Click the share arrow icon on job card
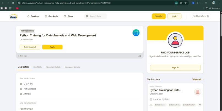This screenshot has width=222, height=111. [x=140, y=56]
